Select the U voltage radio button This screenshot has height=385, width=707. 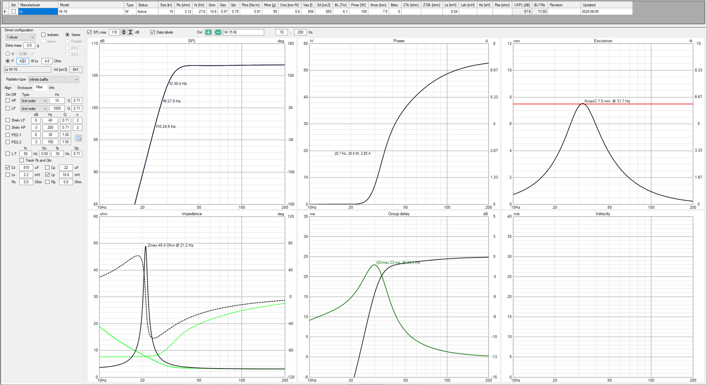click(8, 54)
